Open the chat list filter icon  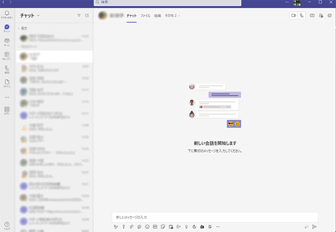(79, 15)
